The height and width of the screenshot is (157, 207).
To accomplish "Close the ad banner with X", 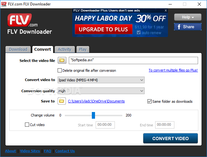I will point(166,11).
